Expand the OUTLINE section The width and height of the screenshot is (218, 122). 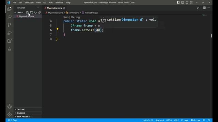(x=28, y=109)
